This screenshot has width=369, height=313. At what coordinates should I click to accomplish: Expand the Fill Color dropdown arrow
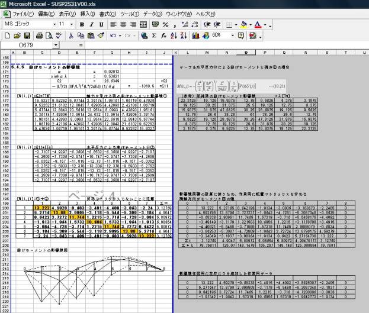[x=251, y=25]
